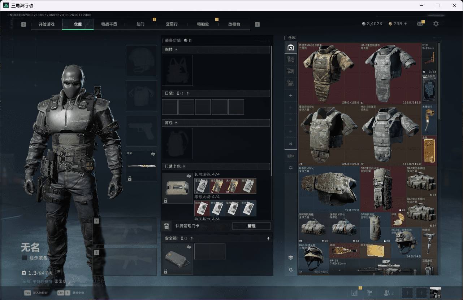The width and height of the screenshot is (463, 300).
Task: Open the 特战干员 tab
Action: click(109, 24)
